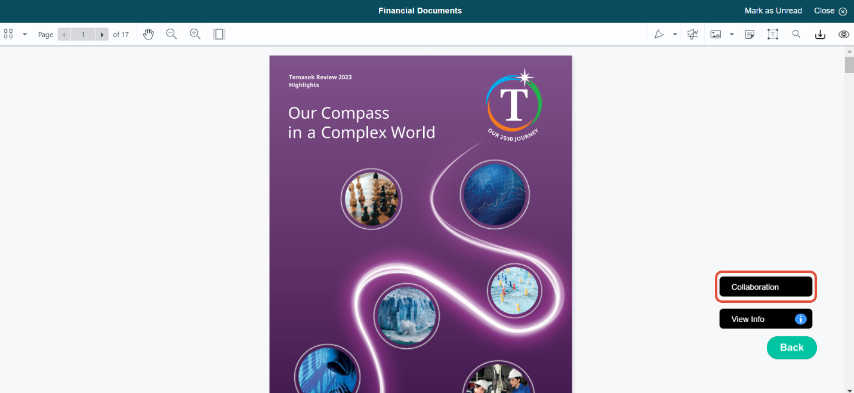This screenshot has height=393, width=854.
Task: Click the 'Our Compass in a Complex World' title
Action: pyautogui.click(x=362, y=122)
